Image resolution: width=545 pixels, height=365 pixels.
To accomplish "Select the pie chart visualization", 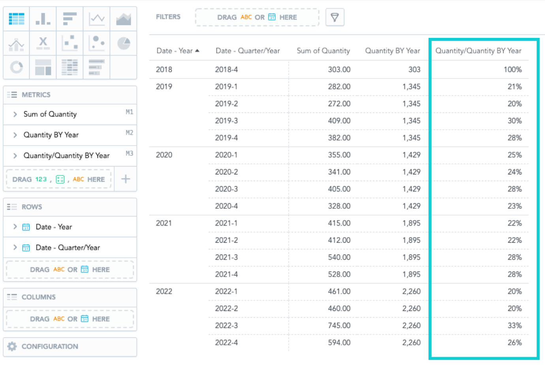I will click(124, 43).
